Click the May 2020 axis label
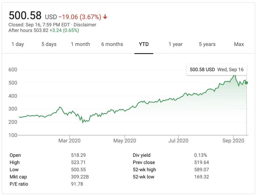 point(125,141)
